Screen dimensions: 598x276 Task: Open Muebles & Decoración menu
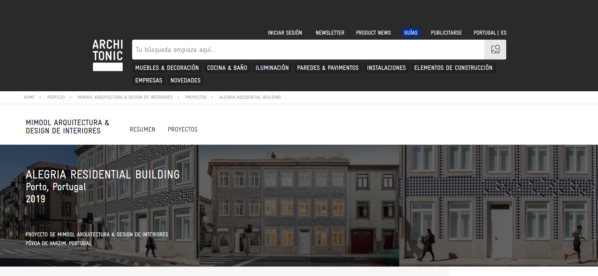coord(167,68)
